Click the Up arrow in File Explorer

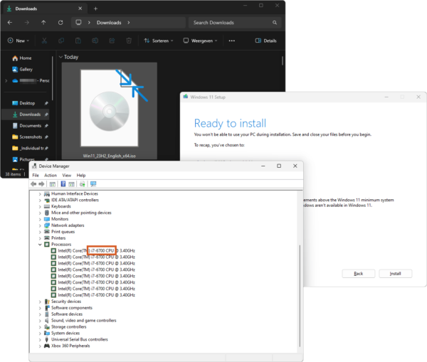pyautogui.click(x=43, y=23)
